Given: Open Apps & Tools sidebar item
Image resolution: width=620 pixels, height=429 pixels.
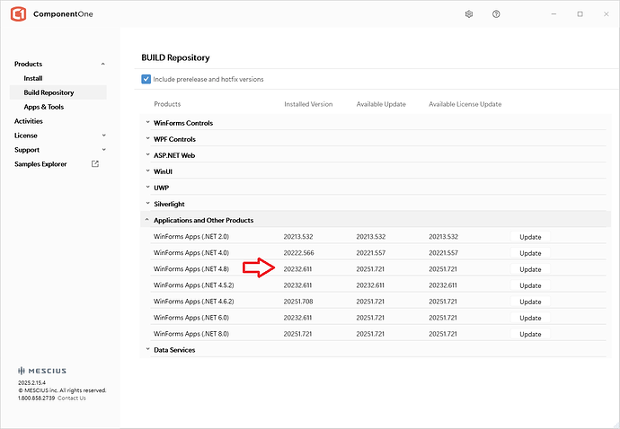Looking at the screenshot, I should point(43,107).
